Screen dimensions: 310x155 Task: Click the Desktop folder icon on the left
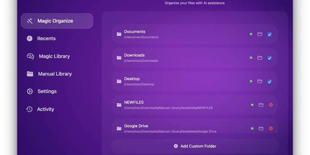point(119,81)
